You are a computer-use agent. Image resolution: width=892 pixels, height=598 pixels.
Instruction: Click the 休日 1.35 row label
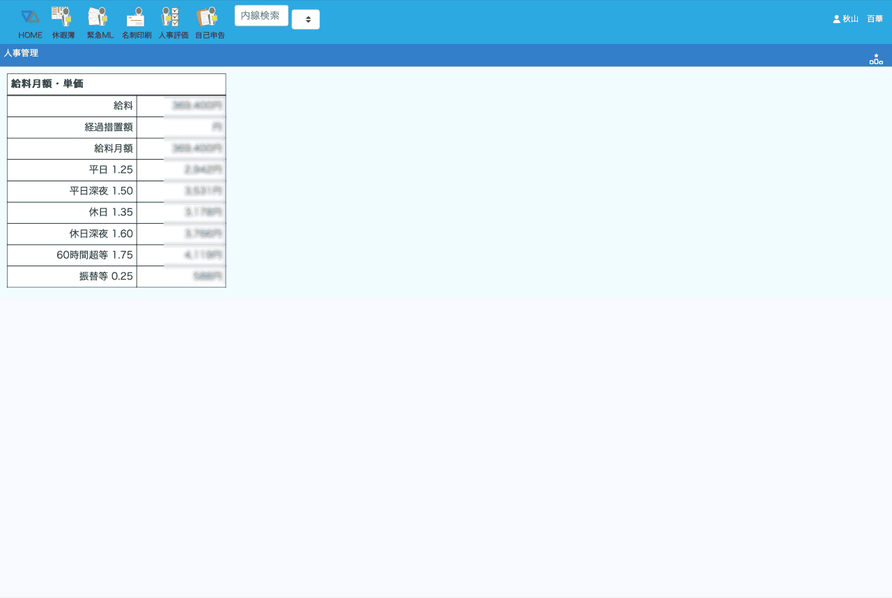[111, 213]
